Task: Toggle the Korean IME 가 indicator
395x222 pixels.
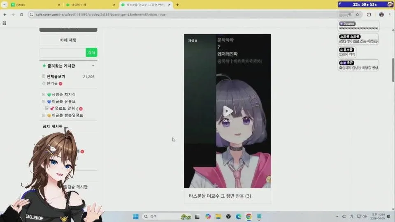Action: (x=352, y=217)
